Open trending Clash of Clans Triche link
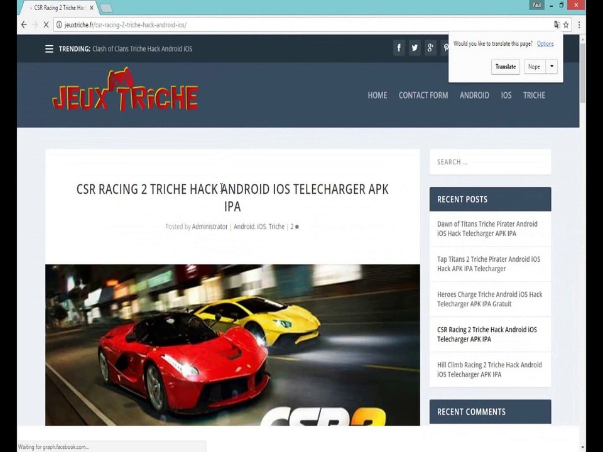Viewport: 603px width, 452px height. point(143,49)
